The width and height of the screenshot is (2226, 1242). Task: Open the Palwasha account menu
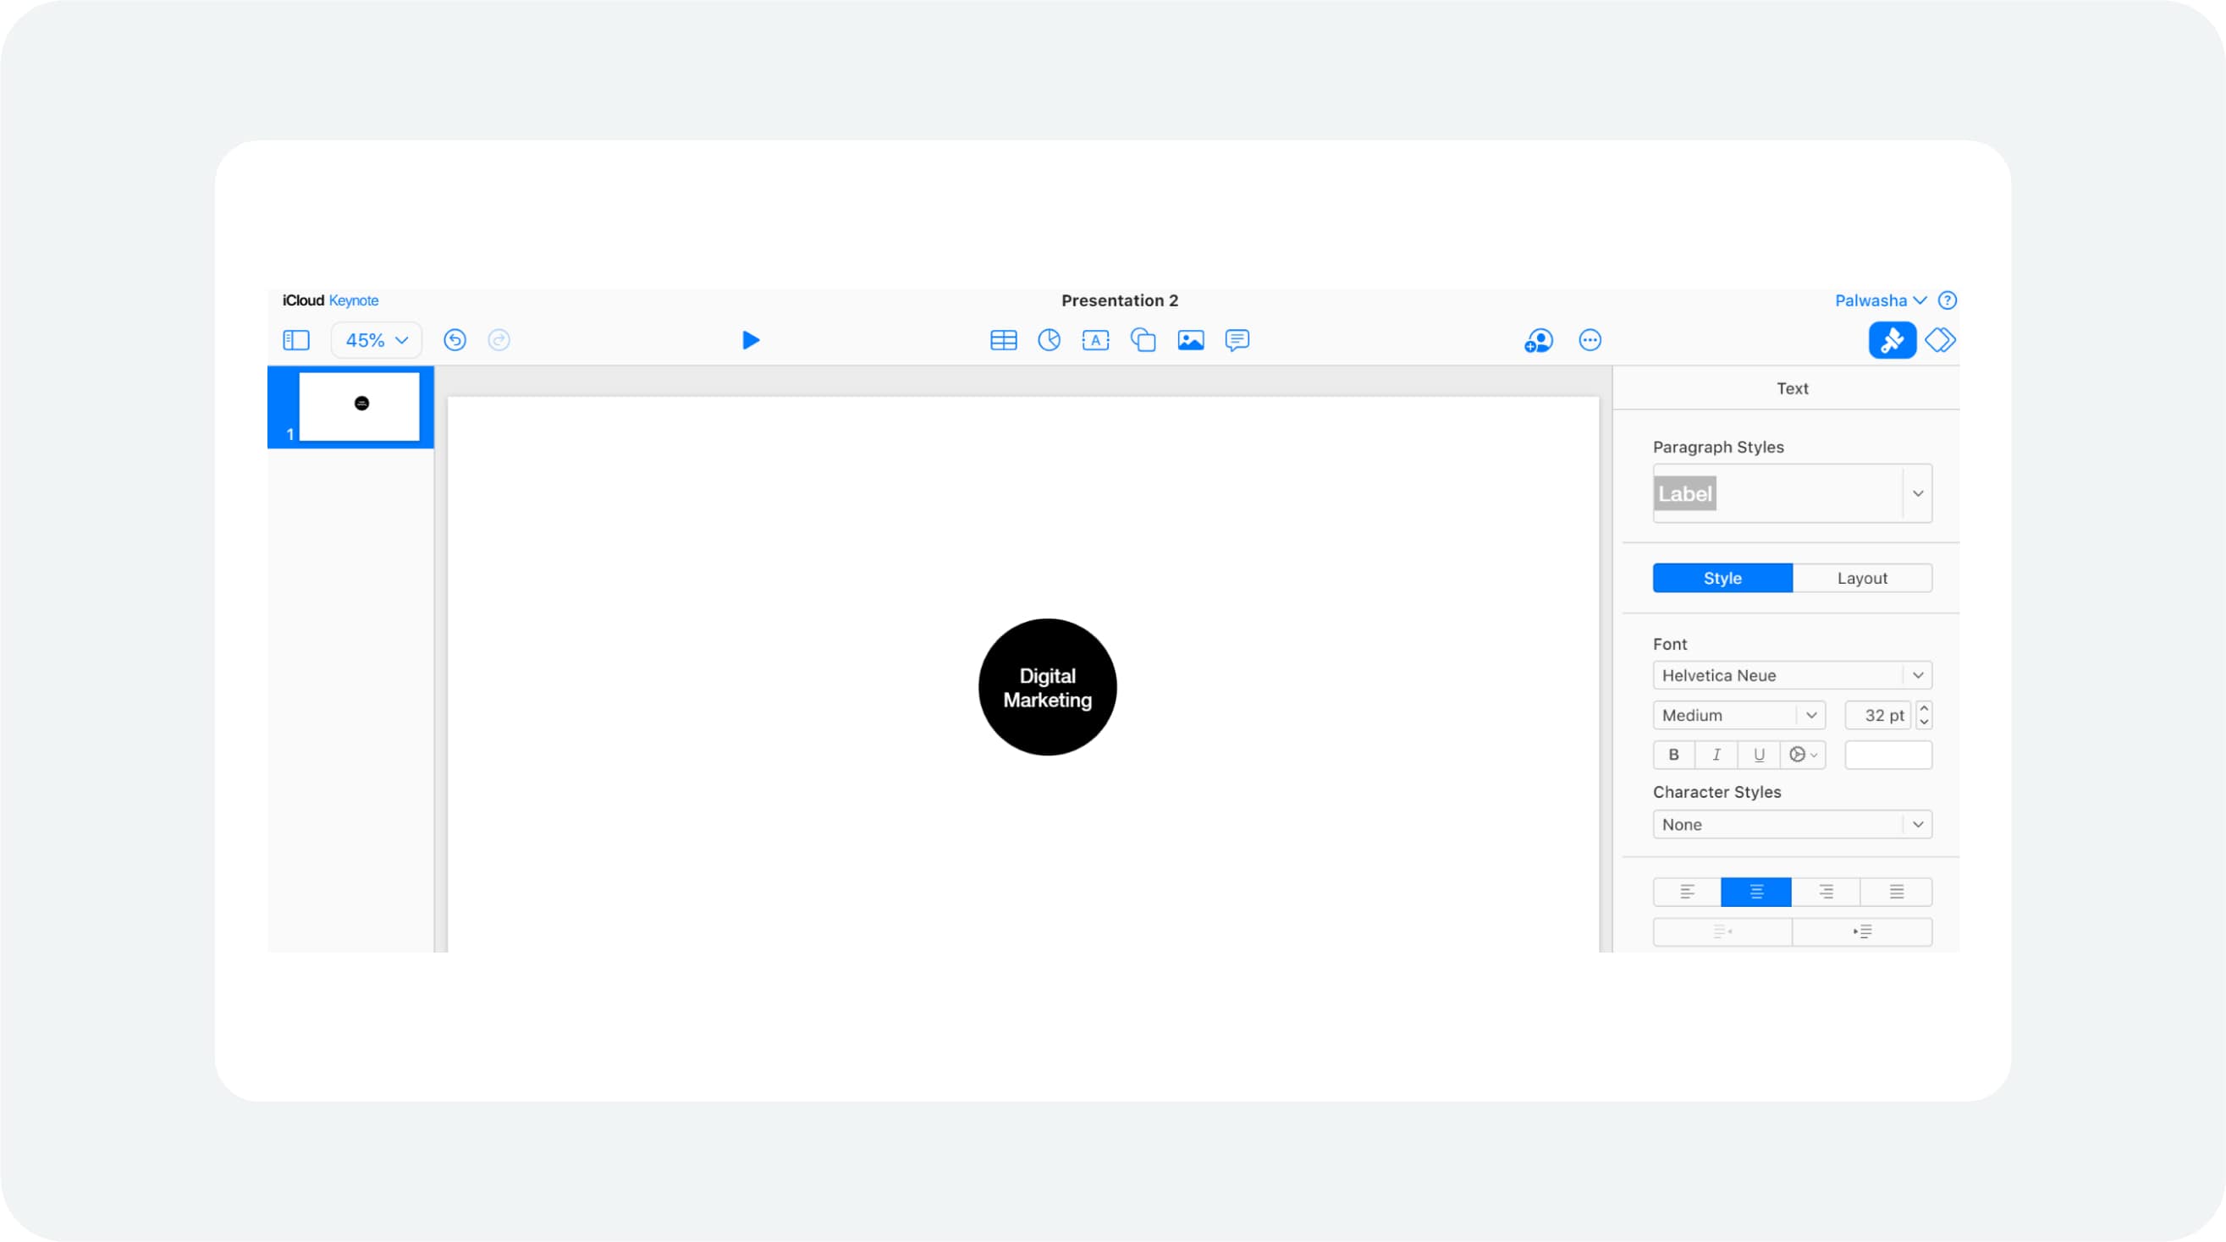pos(1881,300)
